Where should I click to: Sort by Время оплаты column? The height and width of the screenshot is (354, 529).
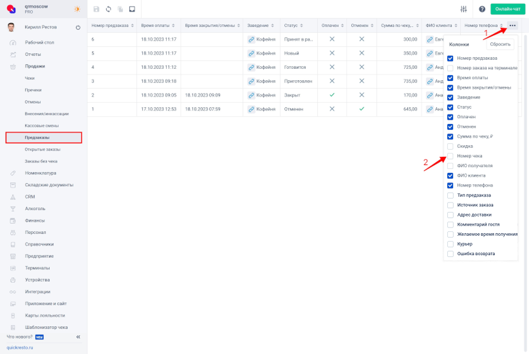pos(157,25)
